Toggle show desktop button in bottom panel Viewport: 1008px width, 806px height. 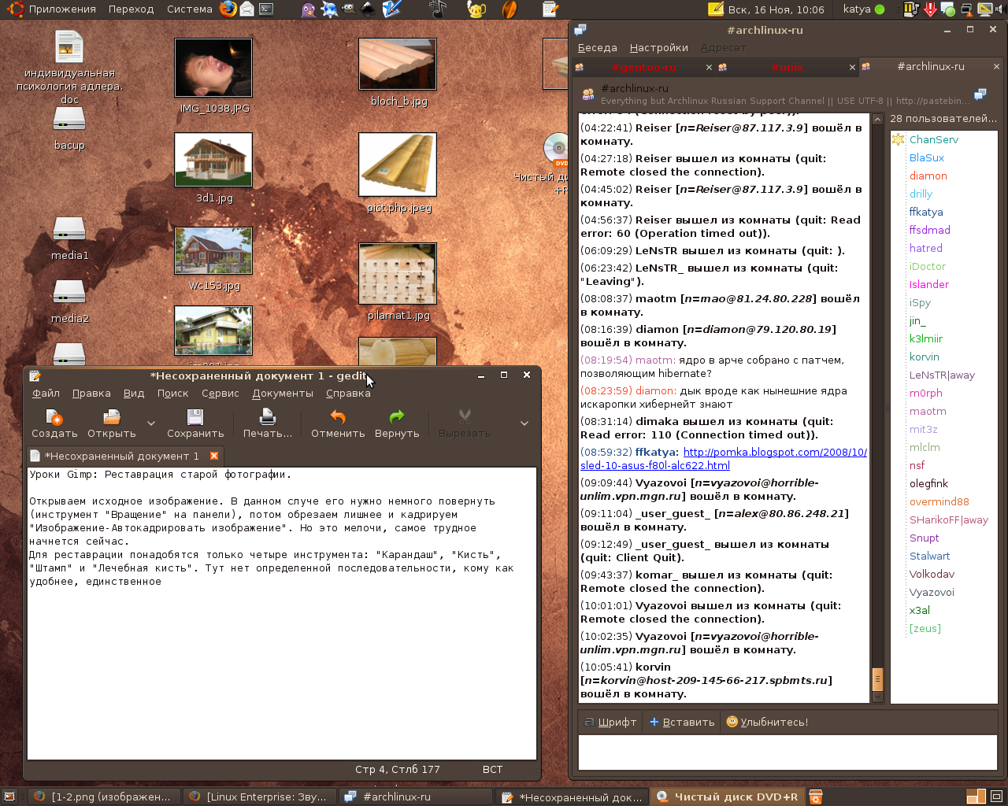(x=9, y=797)
